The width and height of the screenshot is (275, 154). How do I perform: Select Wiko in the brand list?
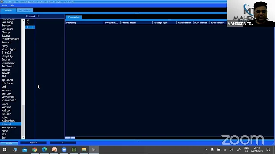click(x=5, y=117)
